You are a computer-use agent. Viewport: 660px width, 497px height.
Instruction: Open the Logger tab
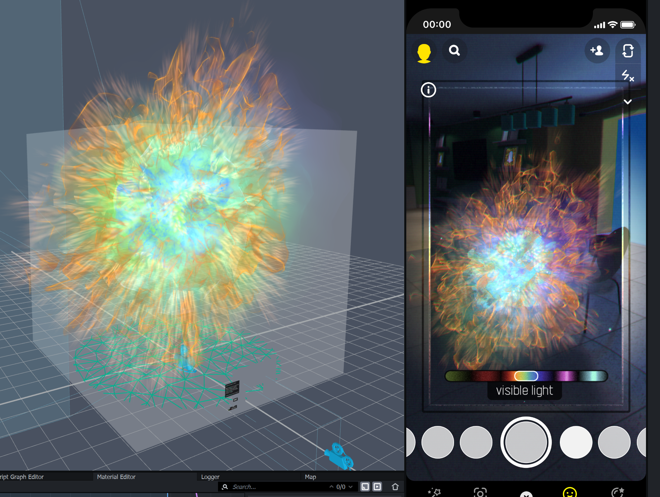[x=210, y=477]
